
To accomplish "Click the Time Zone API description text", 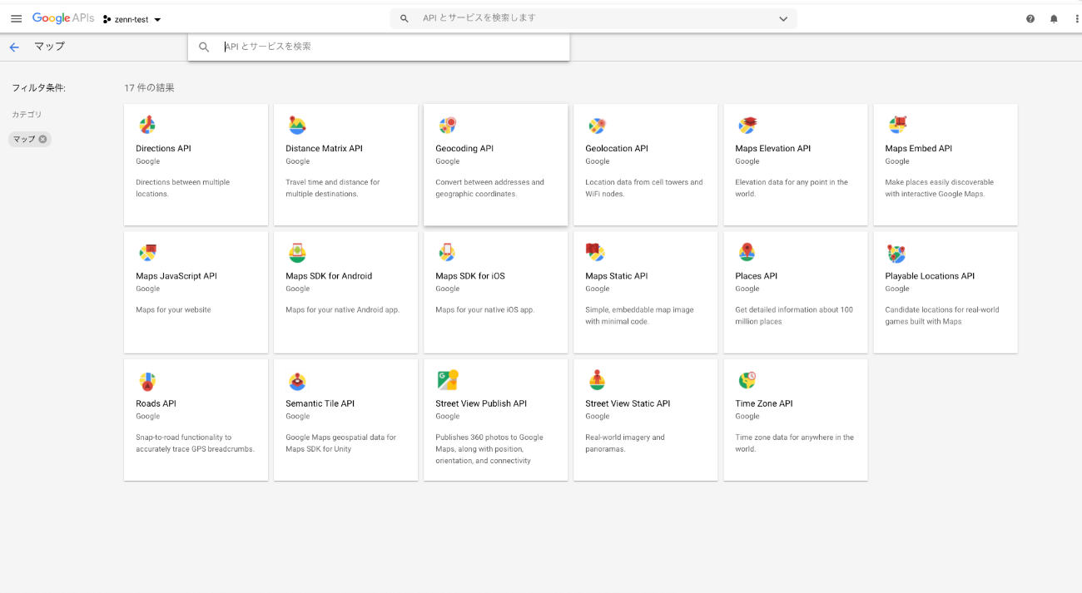I will (794, 443).
